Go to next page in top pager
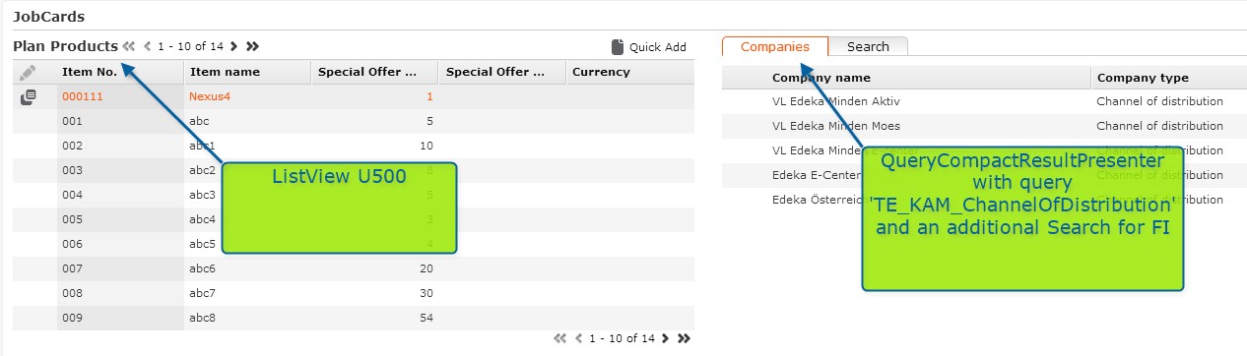 [233, 46]
